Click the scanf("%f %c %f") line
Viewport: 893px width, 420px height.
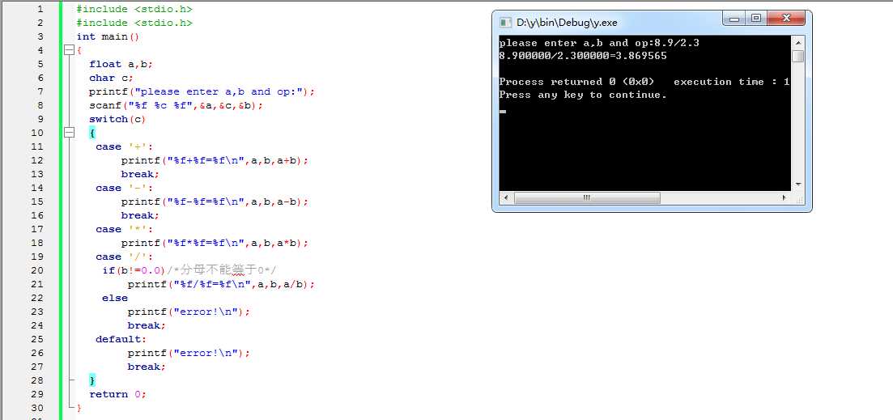pyautogui.click(x=176, y=105)
